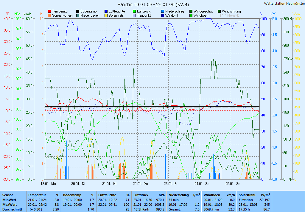
Task: Click the '23.01. Fr' date label on the x-axis
Action: pos(171,184)
